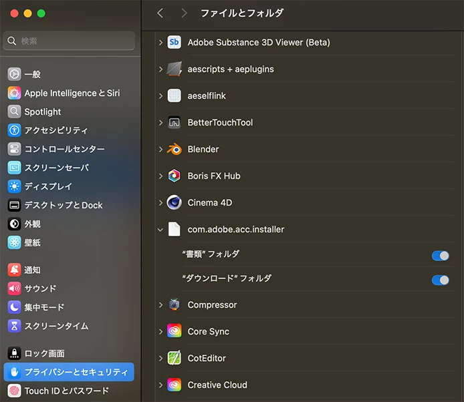Turn off the "ダウンロード" フォルダ switch

tap(441, 280)
